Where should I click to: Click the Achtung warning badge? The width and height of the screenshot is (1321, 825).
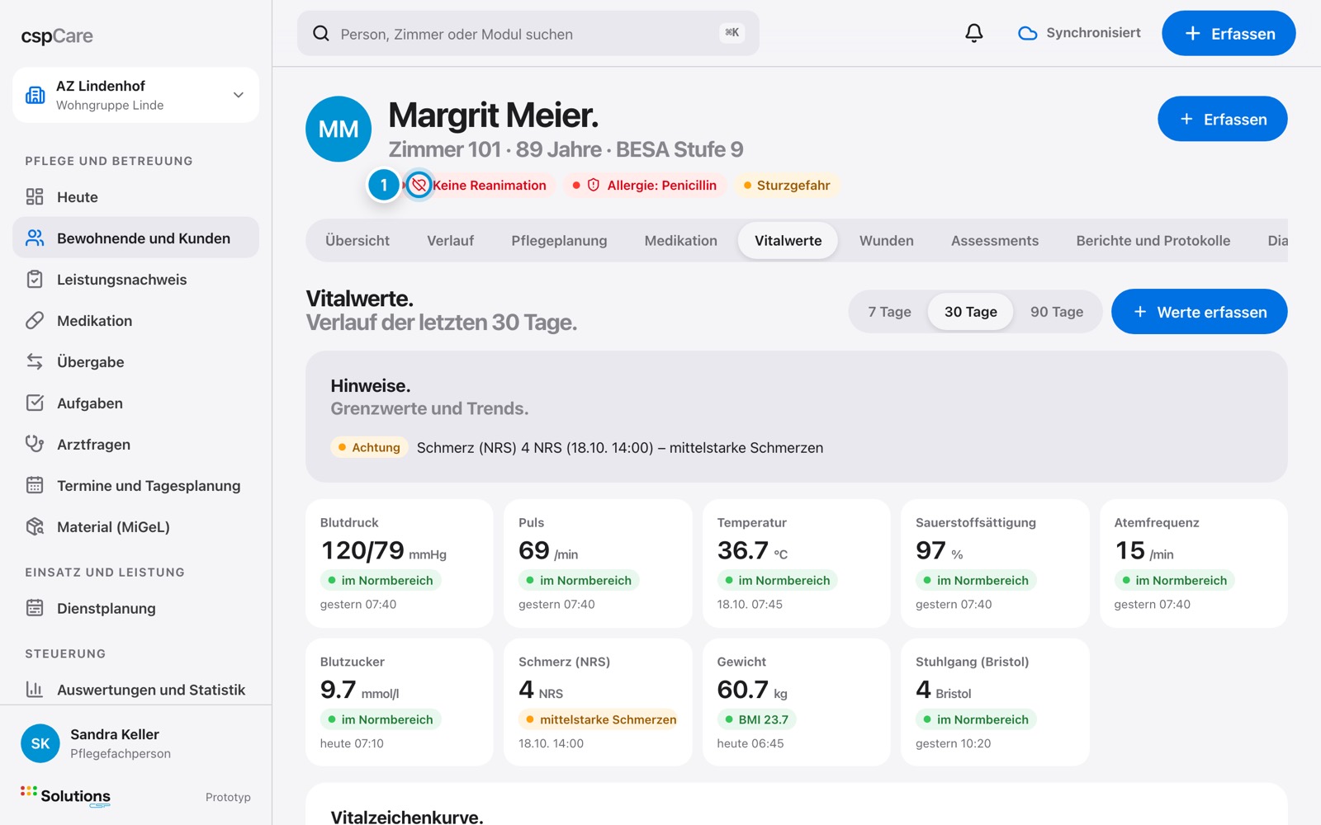point(369,447)
